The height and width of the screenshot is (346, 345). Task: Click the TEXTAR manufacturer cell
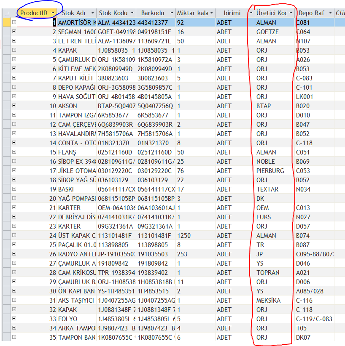[275, 189]
